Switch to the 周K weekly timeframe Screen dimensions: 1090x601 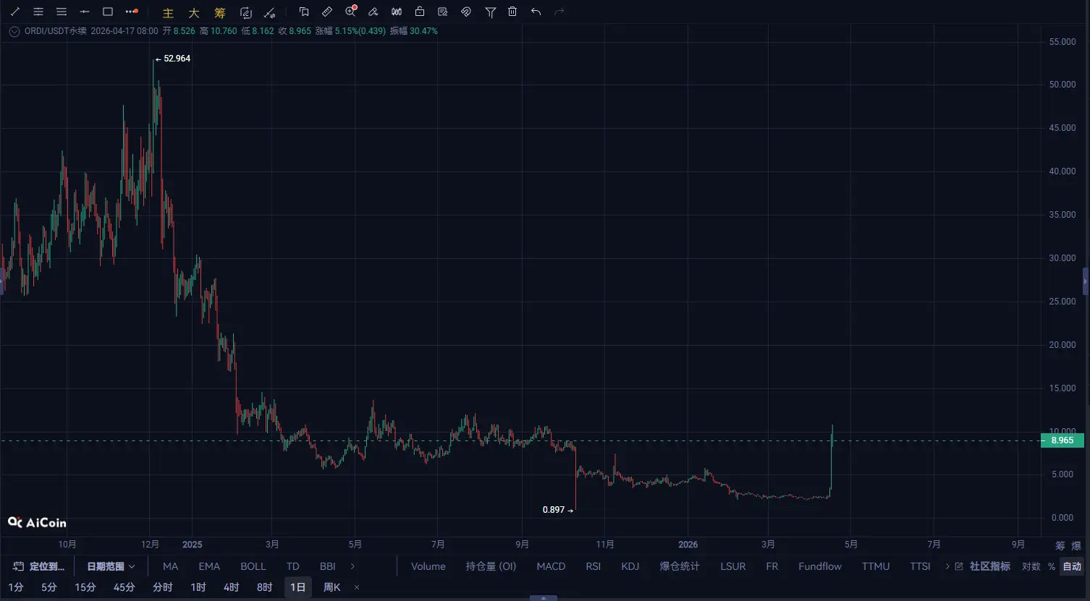pos(332,587)
